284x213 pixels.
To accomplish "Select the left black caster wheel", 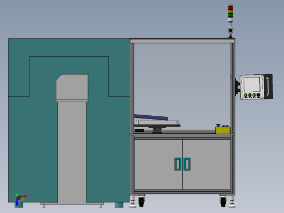I will [x=141, y=202].
